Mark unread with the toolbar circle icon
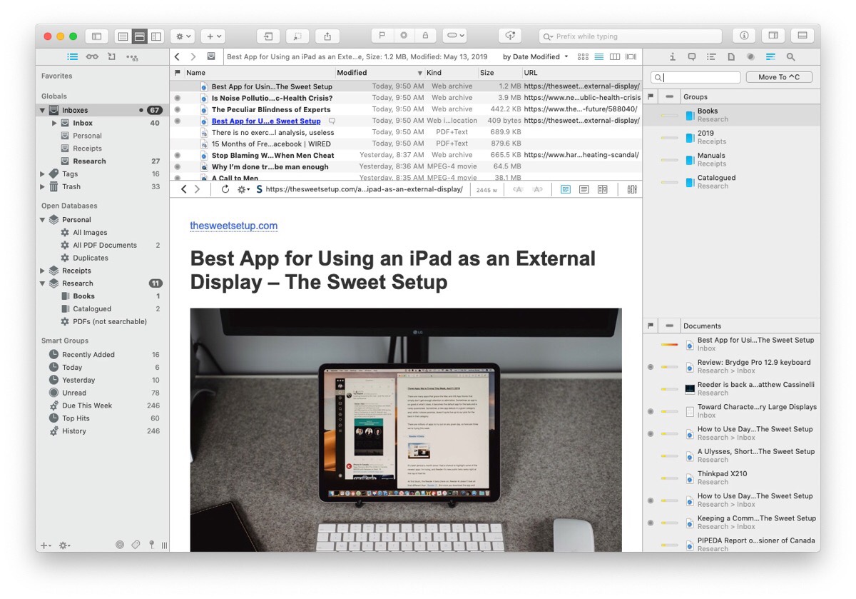 coord(404,35)
